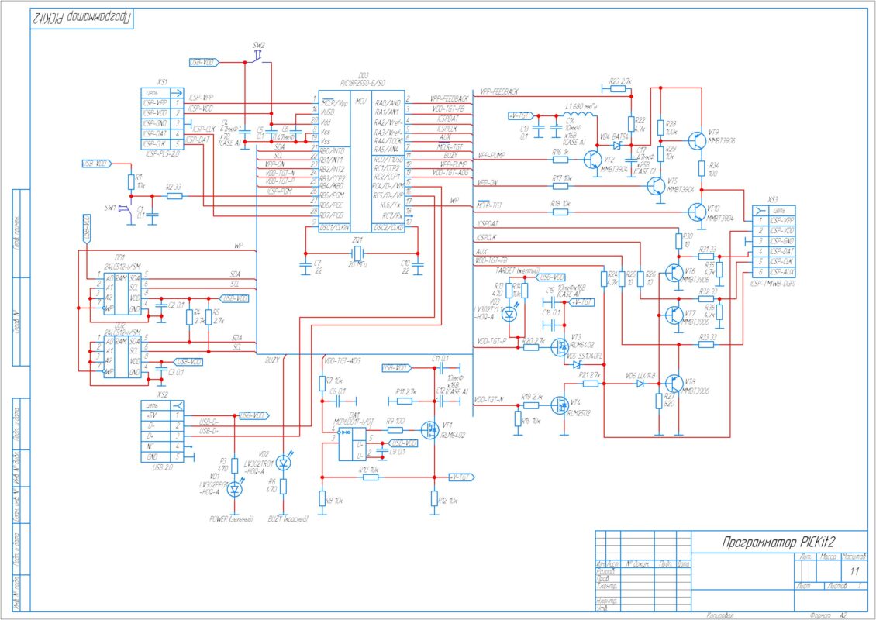Select the VD2 red busy LED symbol
Image resolution: width=876 pixels, height=620 pixels.
click(x=284, y=463)
